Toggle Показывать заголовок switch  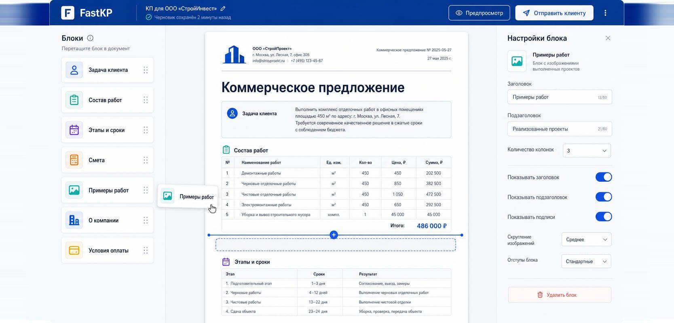coord(604,177)
